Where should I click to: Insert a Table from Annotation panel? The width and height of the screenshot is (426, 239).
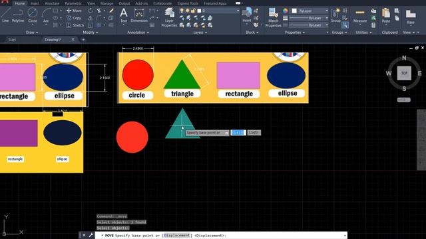point(152,25)
